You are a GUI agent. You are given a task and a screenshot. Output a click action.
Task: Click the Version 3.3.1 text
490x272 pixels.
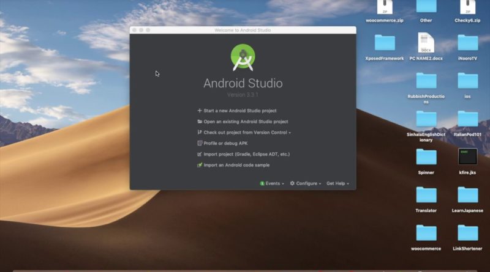coord(243,95)
